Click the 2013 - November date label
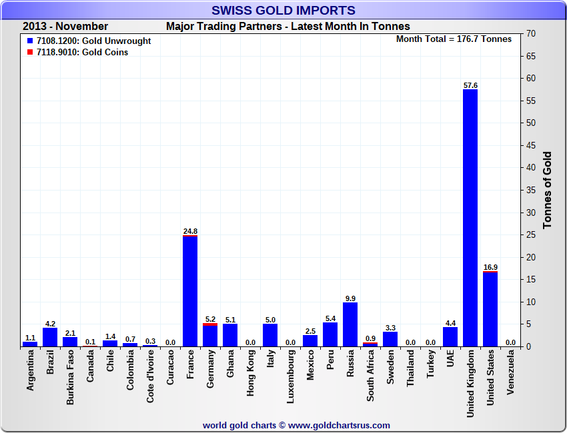The height and width of the screenshot is (433, 567). pyautogui.click(x=65, y=27)
